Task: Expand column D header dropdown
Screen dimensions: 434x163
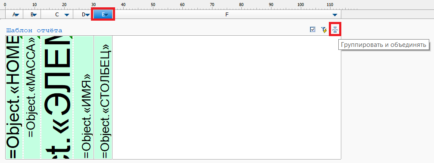Action: pyautogui.click(x=87, y=15)
